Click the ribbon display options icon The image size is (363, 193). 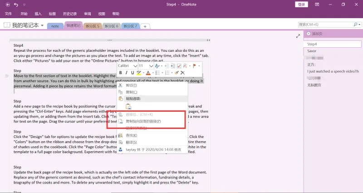tap(317, 5)
